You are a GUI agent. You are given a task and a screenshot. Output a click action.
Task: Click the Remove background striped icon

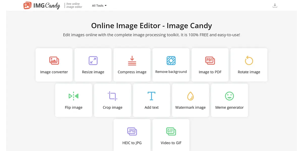(x=171, y=61)
